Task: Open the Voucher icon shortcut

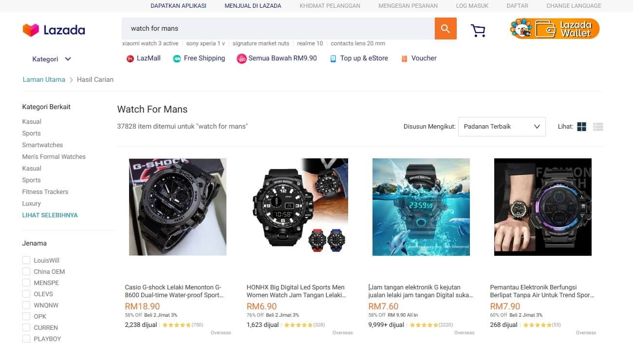Action: 404,58
